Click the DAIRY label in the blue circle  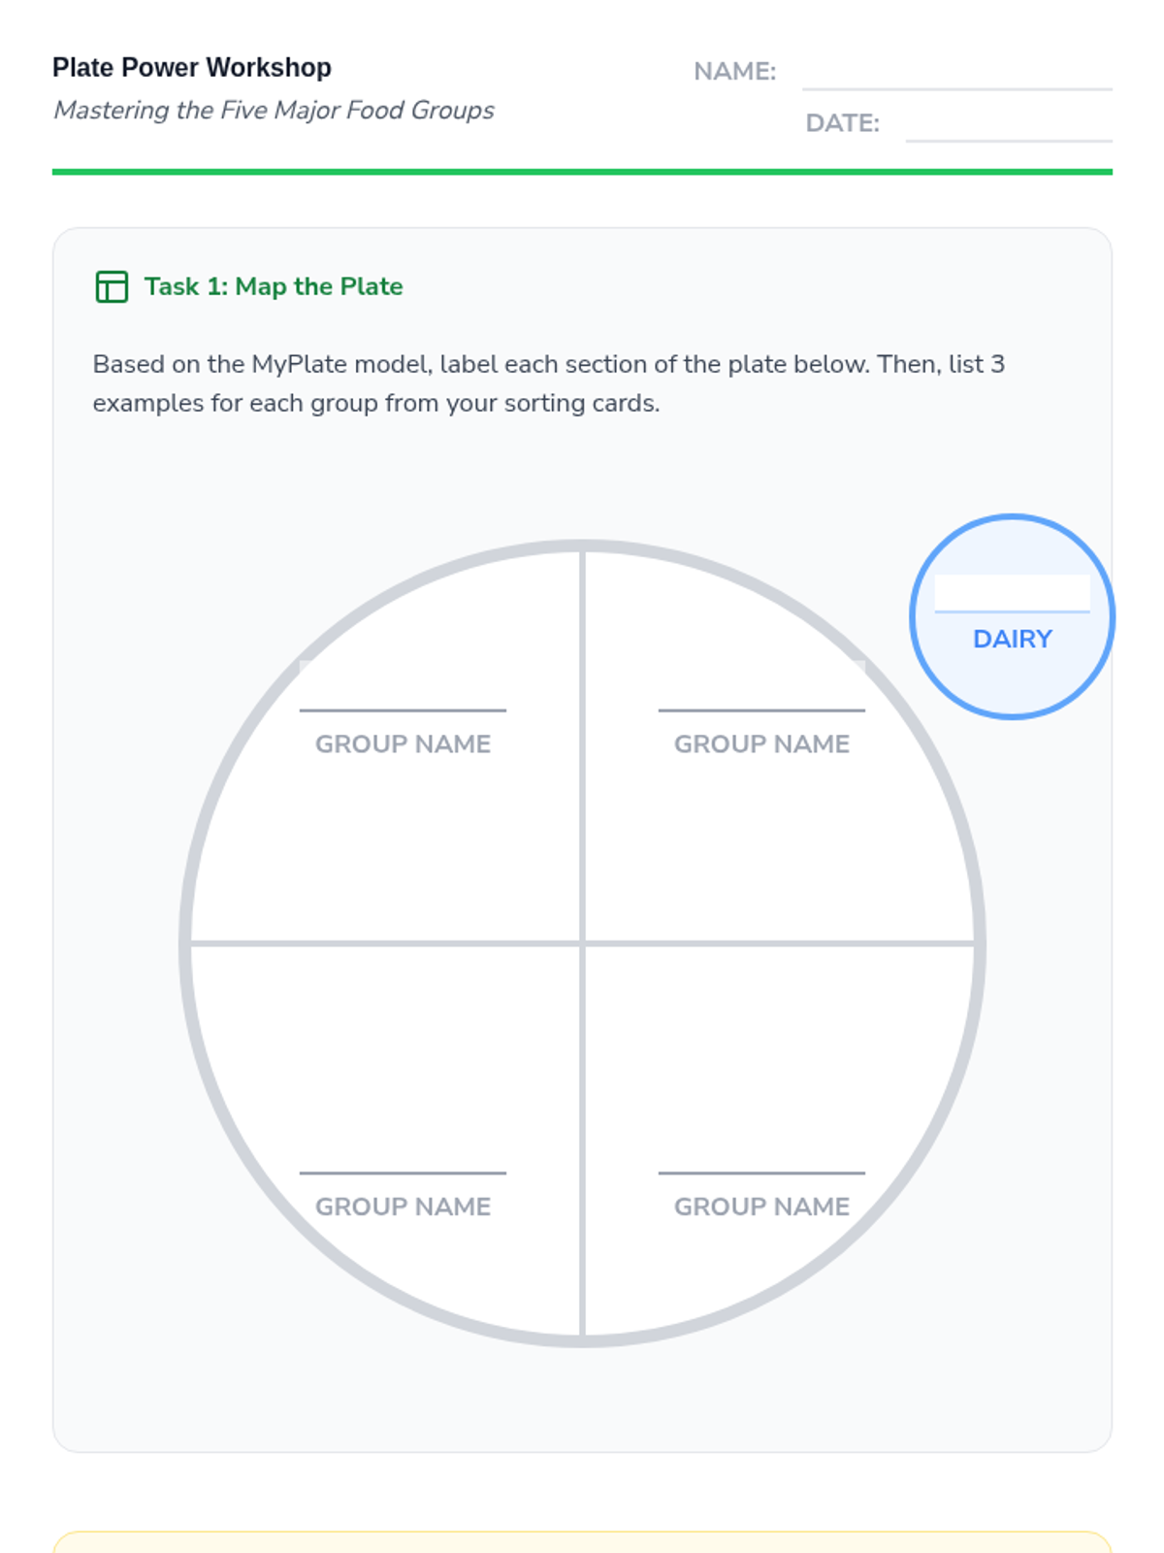(x=1012, y=639)
